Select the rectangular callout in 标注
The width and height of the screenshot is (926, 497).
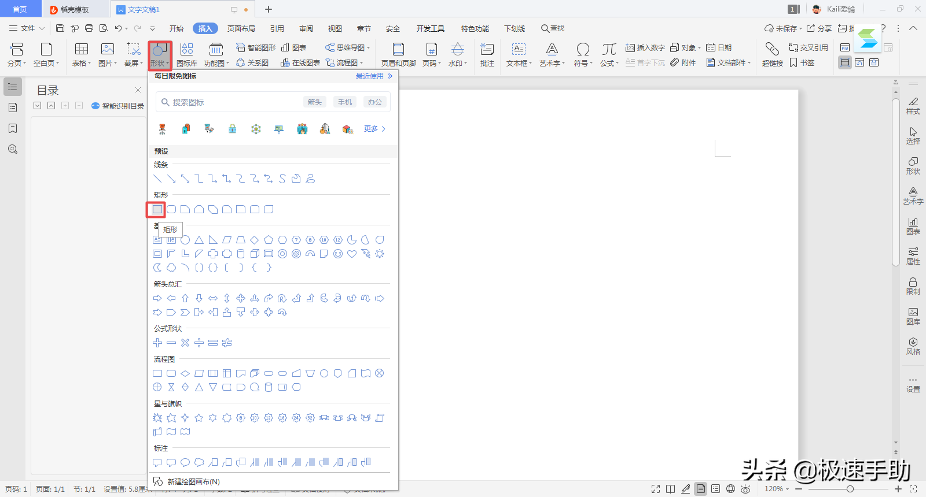157,462
